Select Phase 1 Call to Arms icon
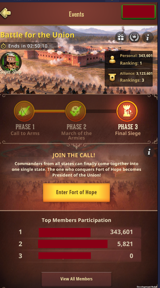Image resolution: width=160 pixels, height=288 pixels. point(24,111)
